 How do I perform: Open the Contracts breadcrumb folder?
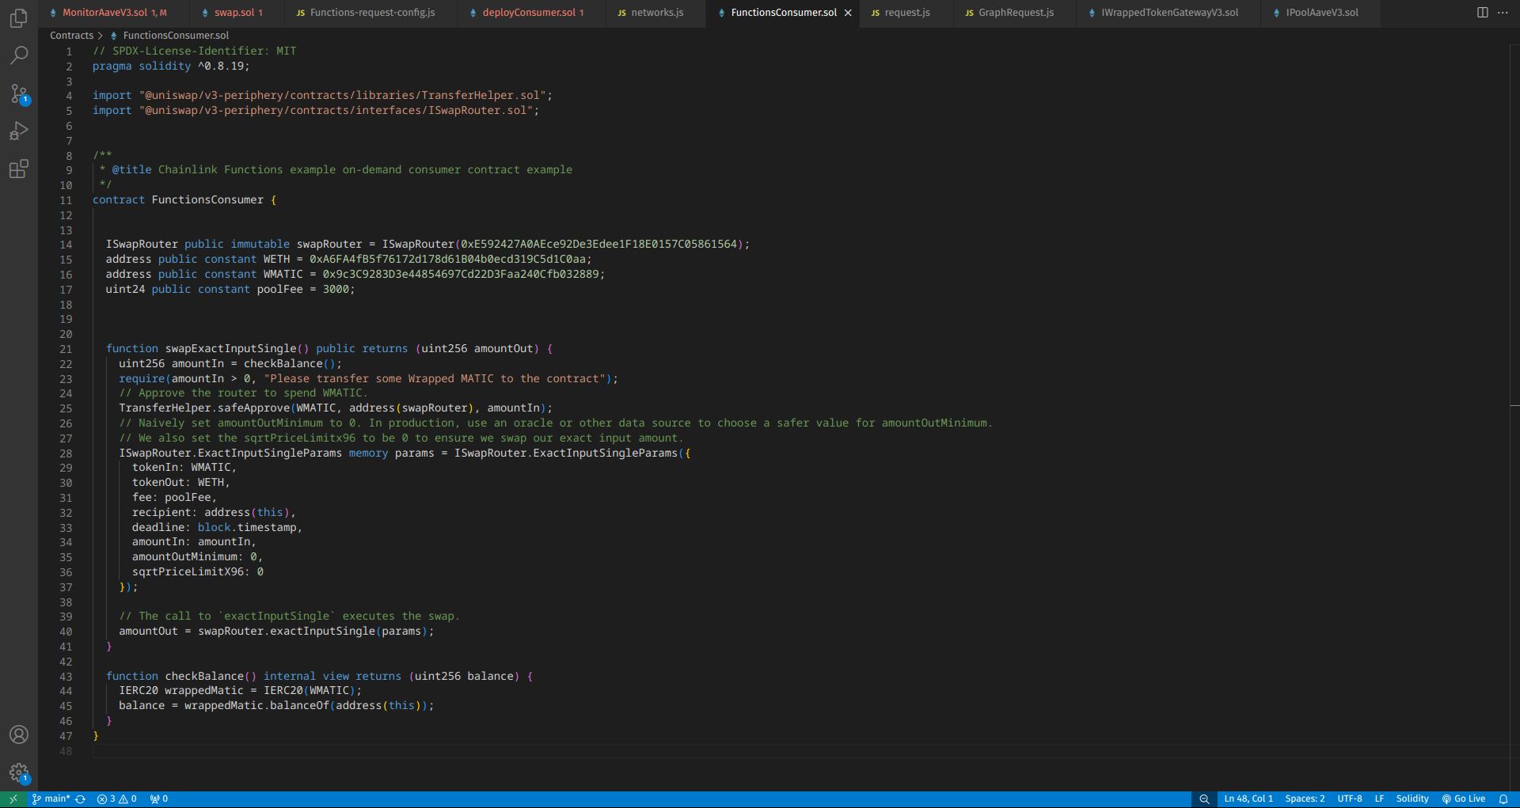pos(71,36)
